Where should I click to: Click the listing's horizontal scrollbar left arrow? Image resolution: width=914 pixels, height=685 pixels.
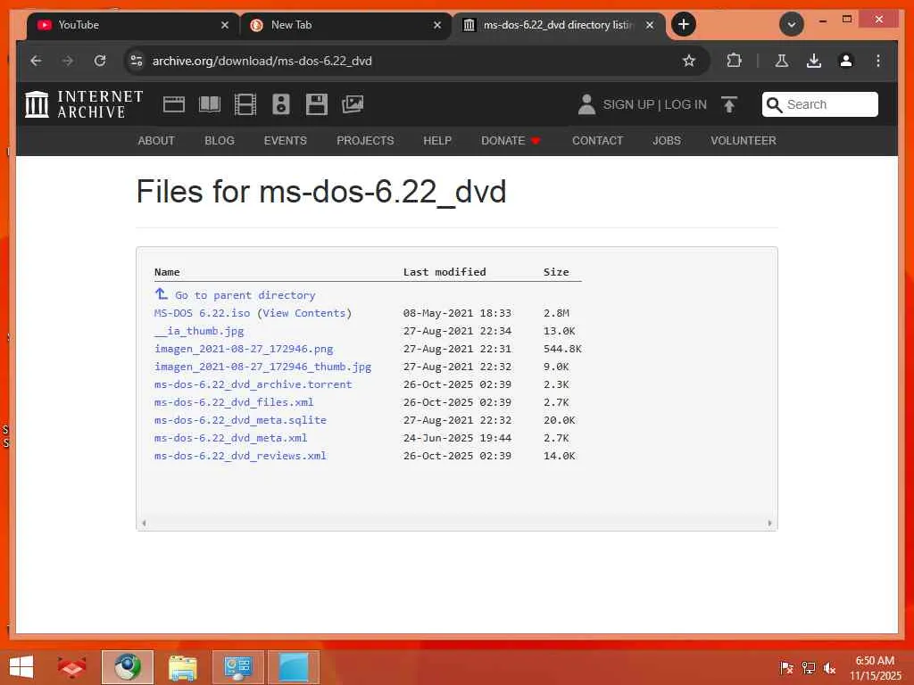click(144, 523)
